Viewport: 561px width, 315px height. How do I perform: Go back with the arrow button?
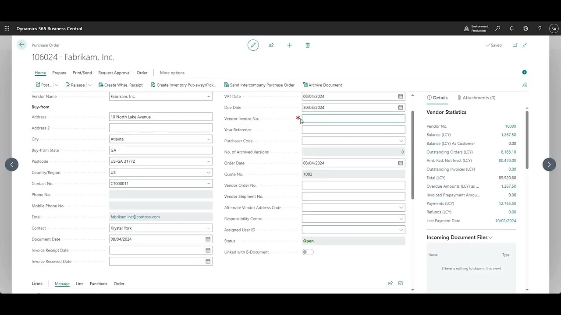click(x=21, y=45)
